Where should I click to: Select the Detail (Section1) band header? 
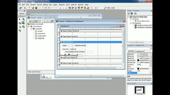click(x=91, y=42)
